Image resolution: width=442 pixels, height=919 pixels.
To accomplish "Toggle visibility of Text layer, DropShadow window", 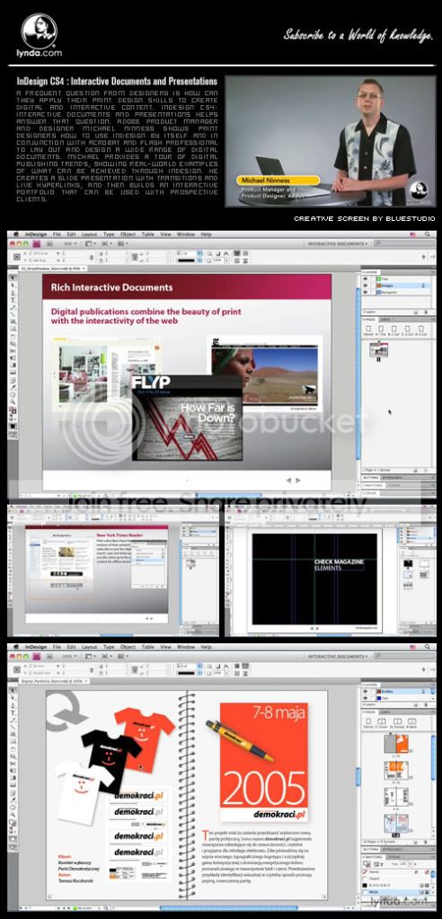I will [x=366, y=279].
